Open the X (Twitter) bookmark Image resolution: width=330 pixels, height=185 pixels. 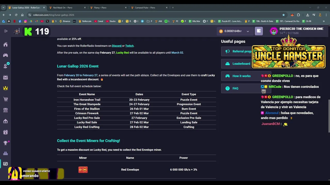47,21
